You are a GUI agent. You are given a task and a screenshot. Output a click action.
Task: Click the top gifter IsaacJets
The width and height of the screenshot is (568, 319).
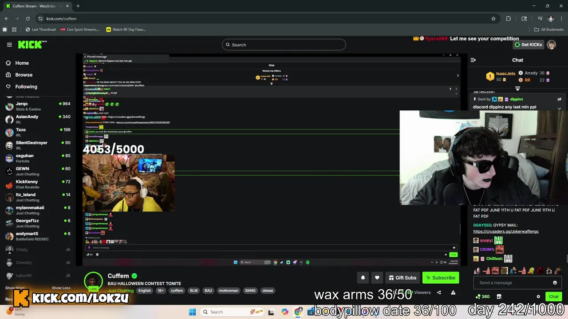[505, 74]
